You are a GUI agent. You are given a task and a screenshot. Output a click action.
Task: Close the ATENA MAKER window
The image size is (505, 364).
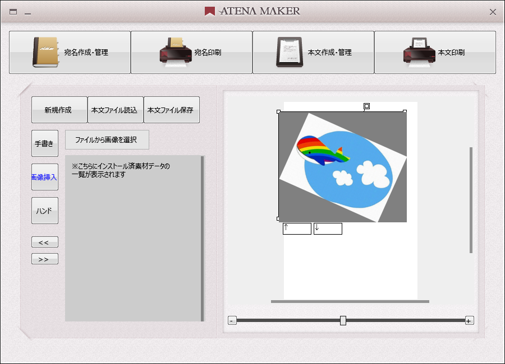(493, 12)
